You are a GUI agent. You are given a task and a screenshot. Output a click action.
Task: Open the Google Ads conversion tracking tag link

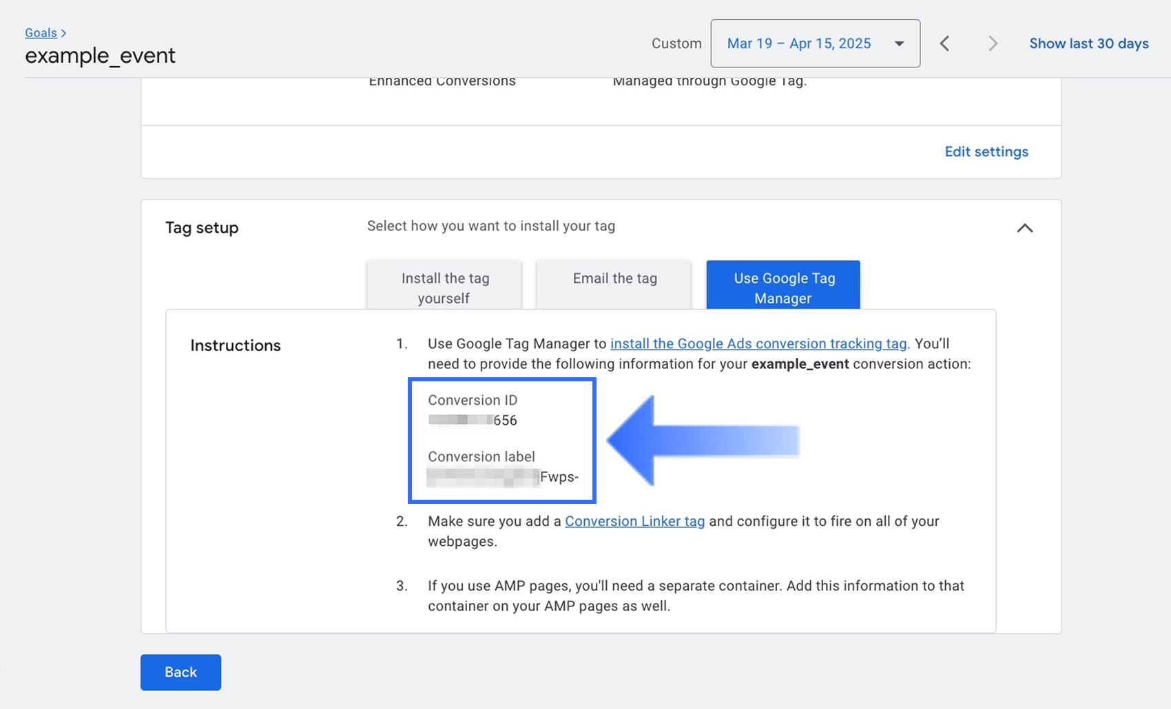(758, 343)
